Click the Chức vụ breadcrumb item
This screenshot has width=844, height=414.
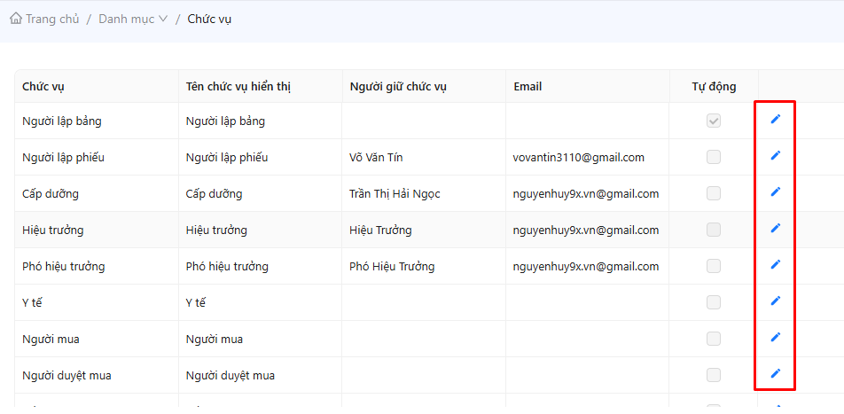tap(209, 19)
